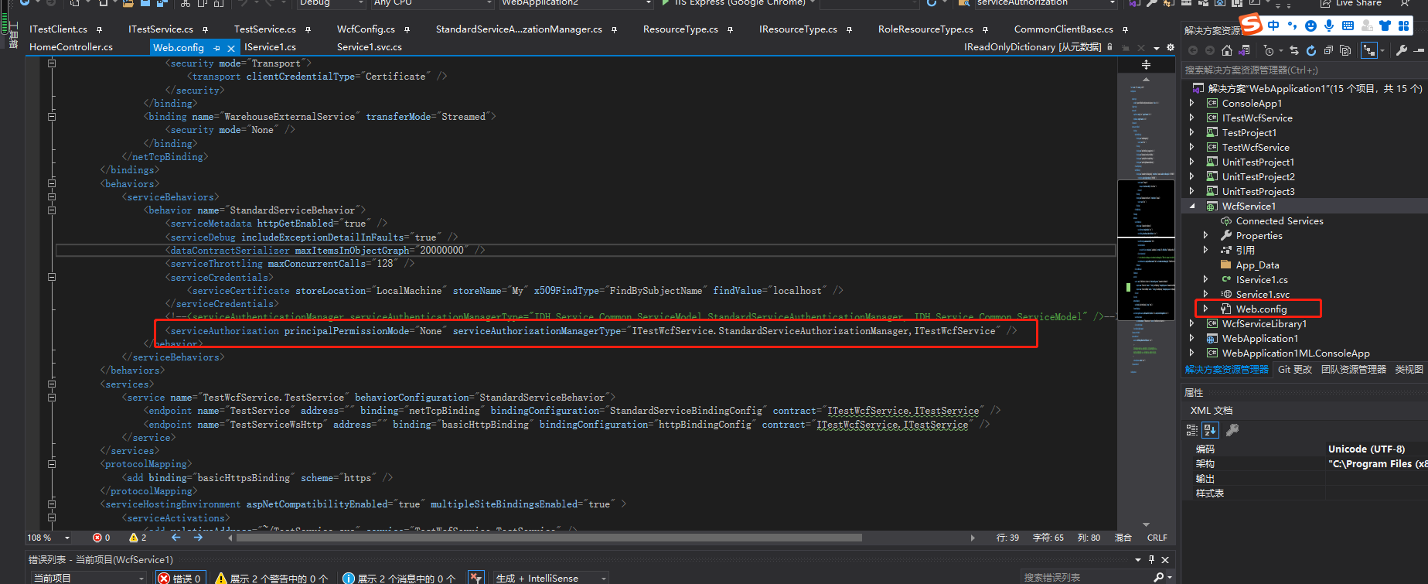Open properties wrench icon in Solution Explorer
1428x584 pixels.
1402,51
